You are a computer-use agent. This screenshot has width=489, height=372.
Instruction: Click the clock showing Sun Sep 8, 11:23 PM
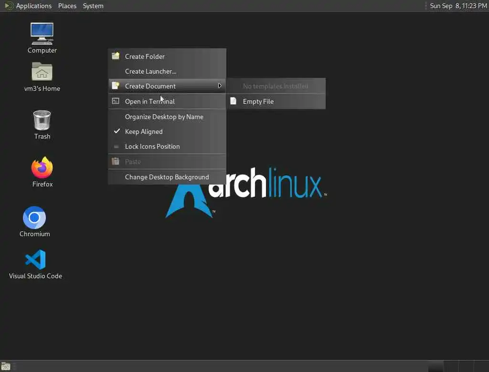pyautogui.click(x=458, y=6)
